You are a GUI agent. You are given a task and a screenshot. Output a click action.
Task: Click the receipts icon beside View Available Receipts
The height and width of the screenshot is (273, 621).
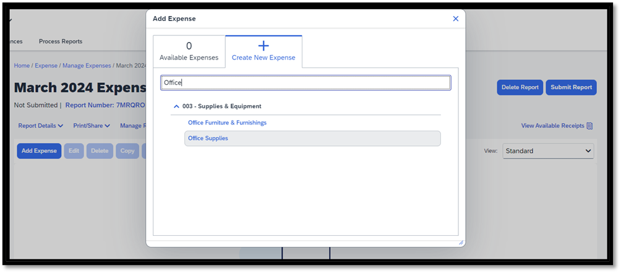tap(589, 126)
